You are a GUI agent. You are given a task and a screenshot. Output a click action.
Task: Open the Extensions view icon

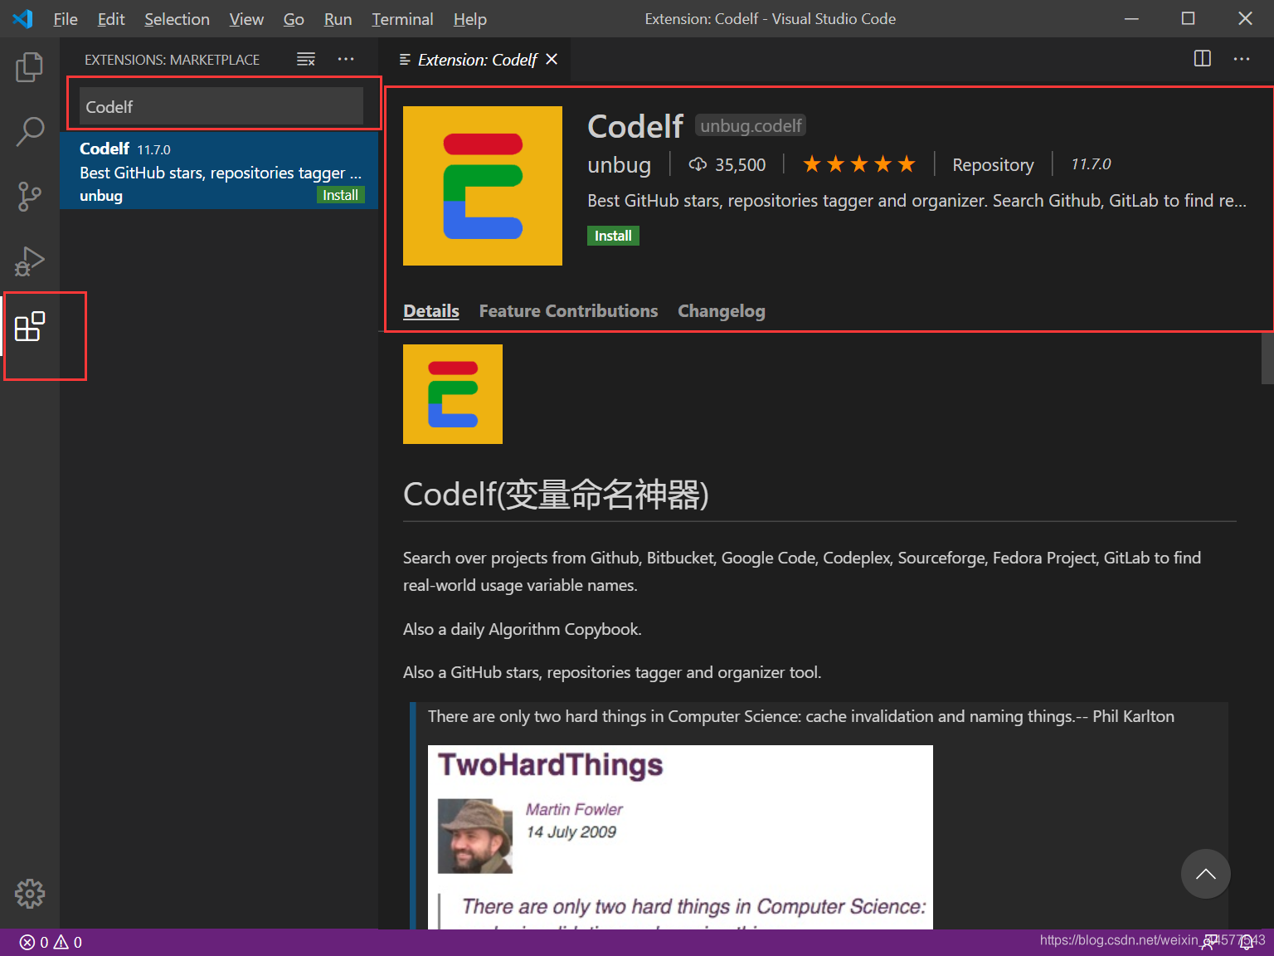click(x=30, y=326)
